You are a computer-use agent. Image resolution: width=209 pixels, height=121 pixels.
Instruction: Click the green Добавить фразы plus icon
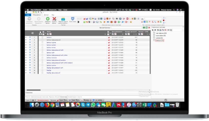point(48,19)
